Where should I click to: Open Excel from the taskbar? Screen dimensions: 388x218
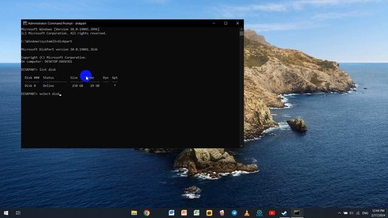[x=196, y=213]
